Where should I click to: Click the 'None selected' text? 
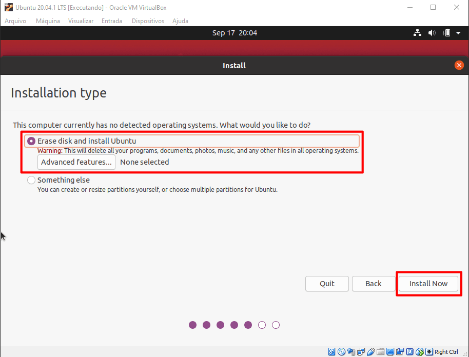pos(145,162)
